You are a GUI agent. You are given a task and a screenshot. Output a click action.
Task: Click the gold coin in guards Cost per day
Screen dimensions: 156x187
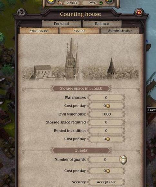click(x=108, y=171)
